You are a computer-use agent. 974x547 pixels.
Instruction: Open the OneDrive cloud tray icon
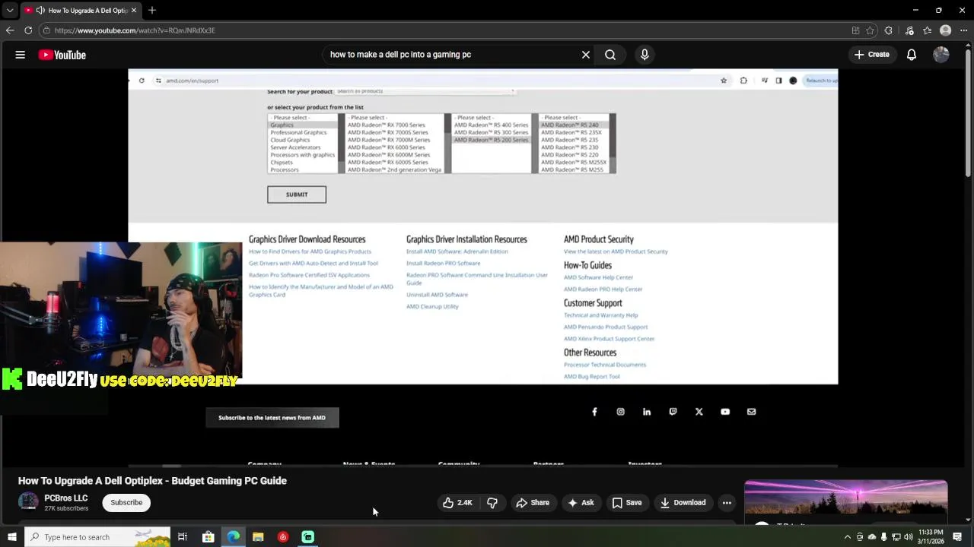tap(872, 537)
